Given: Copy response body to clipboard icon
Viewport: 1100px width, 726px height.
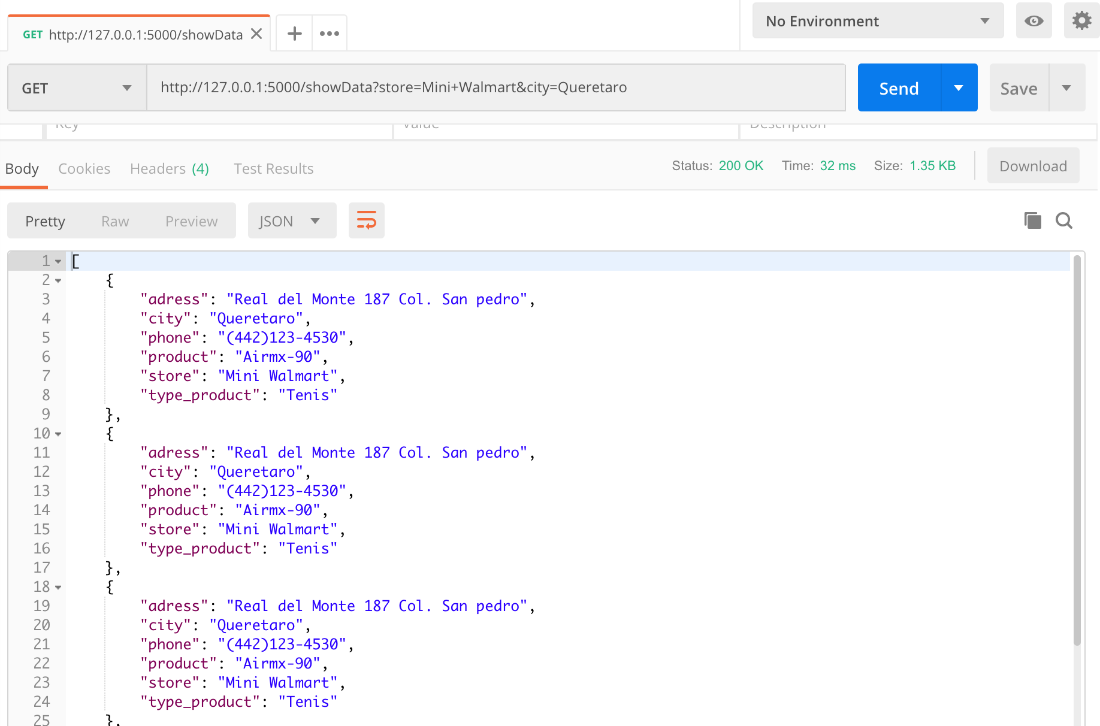Looking at the screenshot, I should [x=1033, y=220].
